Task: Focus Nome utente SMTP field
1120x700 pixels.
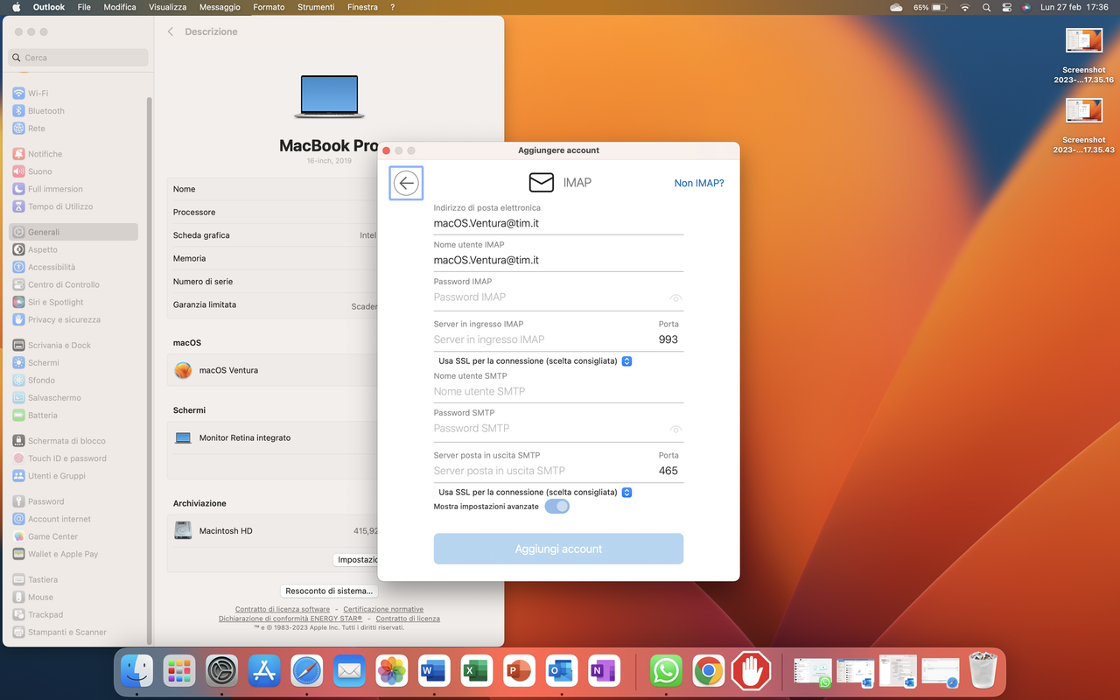Action: click(558, 392)
